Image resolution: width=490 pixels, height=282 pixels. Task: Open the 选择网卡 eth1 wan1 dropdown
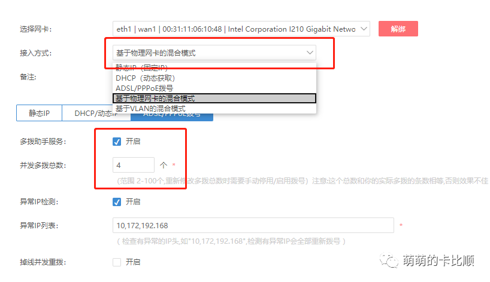pyautogui.click(x=241, y=29)
